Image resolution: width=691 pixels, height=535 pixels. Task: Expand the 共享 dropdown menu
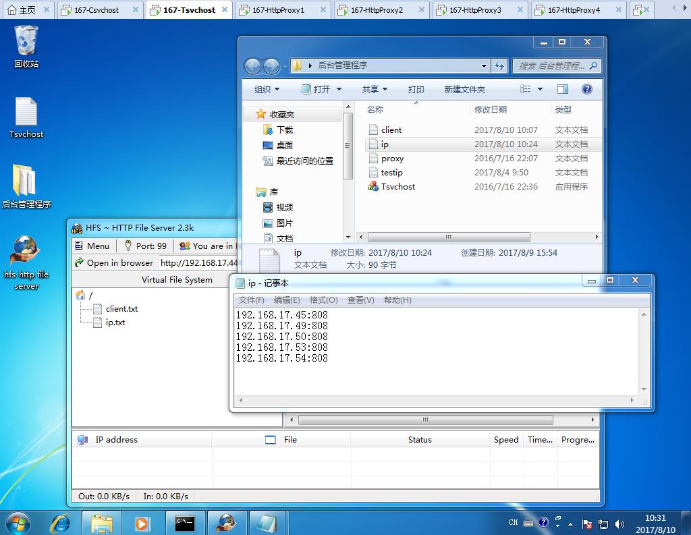point(375,90)
